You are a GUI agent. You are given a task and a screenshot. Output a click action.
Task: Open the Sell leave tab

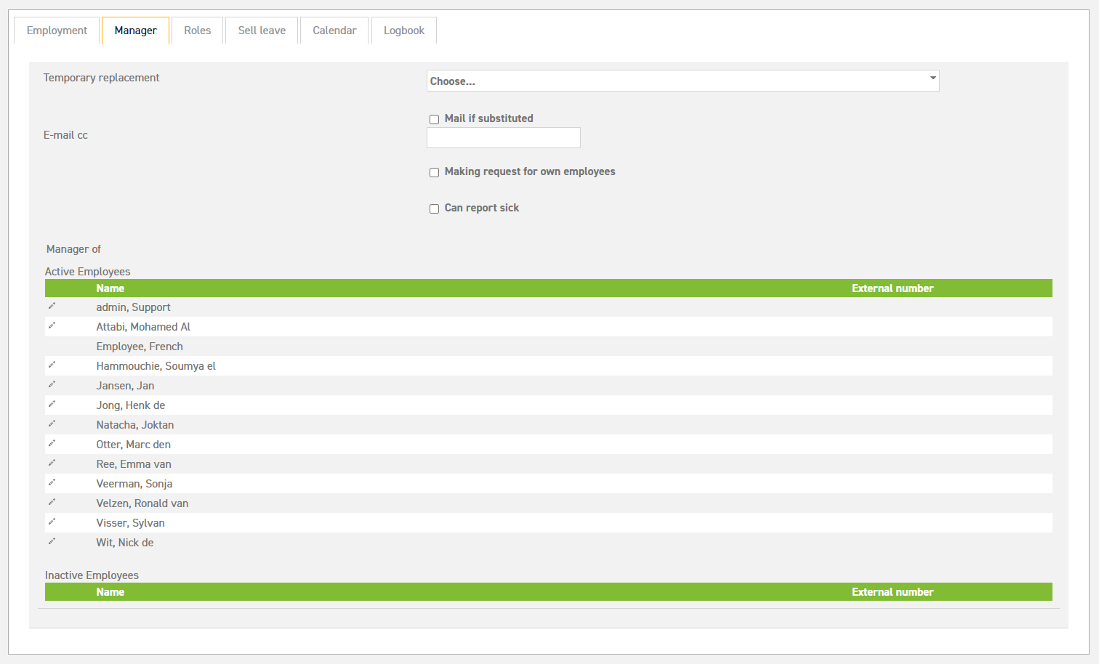[262, 31]
